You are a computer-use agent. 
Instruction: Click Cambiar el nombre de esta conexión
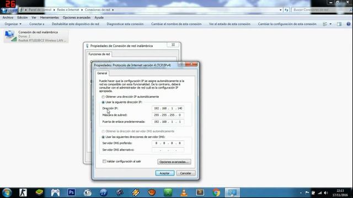pos(176,24)
